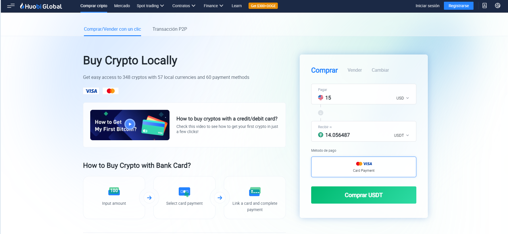Open the hamburger menu icon
This screenshot has width=508, height=234.
click(11, 6)
